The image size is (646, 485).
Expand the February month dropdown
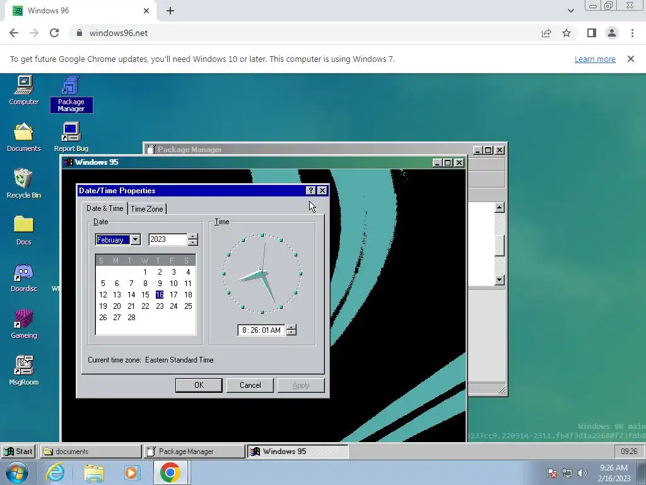coord(135,239)
